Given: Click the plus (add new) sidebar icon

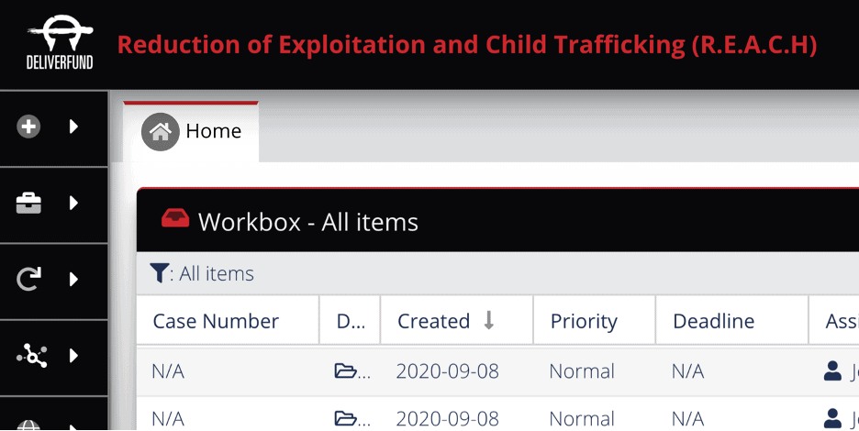Looking at the screenshot, I should [28, 127].
